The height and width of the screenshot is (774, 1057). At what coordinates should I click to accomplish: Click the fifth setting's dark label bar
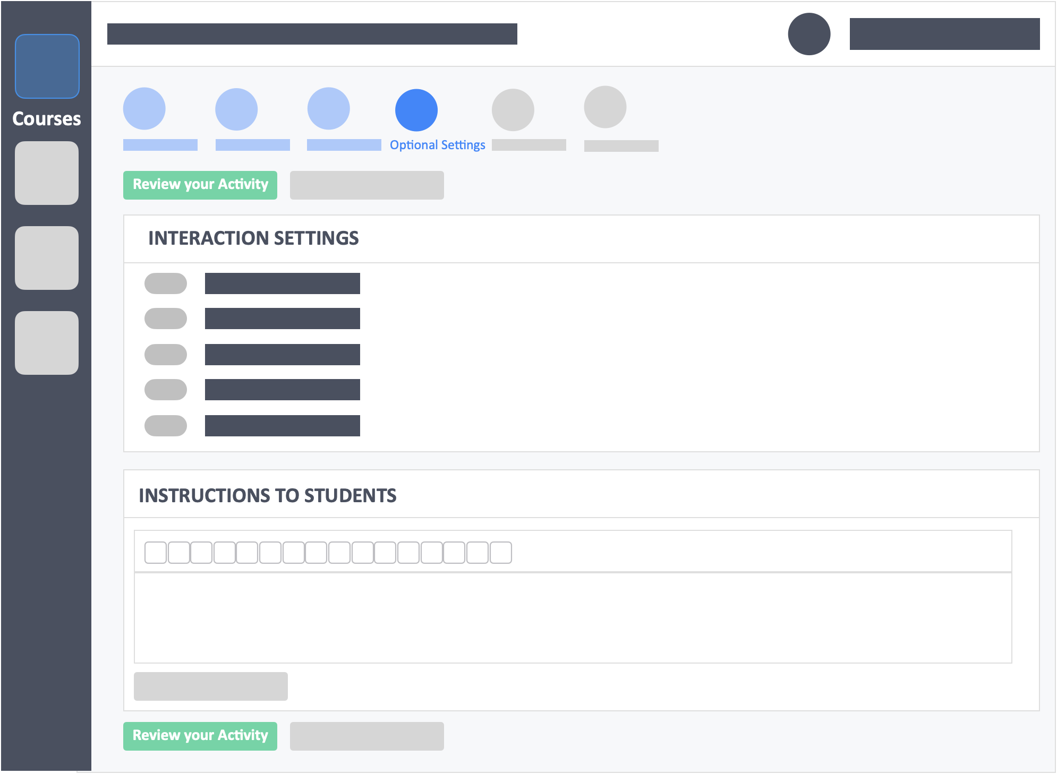tap(283, 426)
